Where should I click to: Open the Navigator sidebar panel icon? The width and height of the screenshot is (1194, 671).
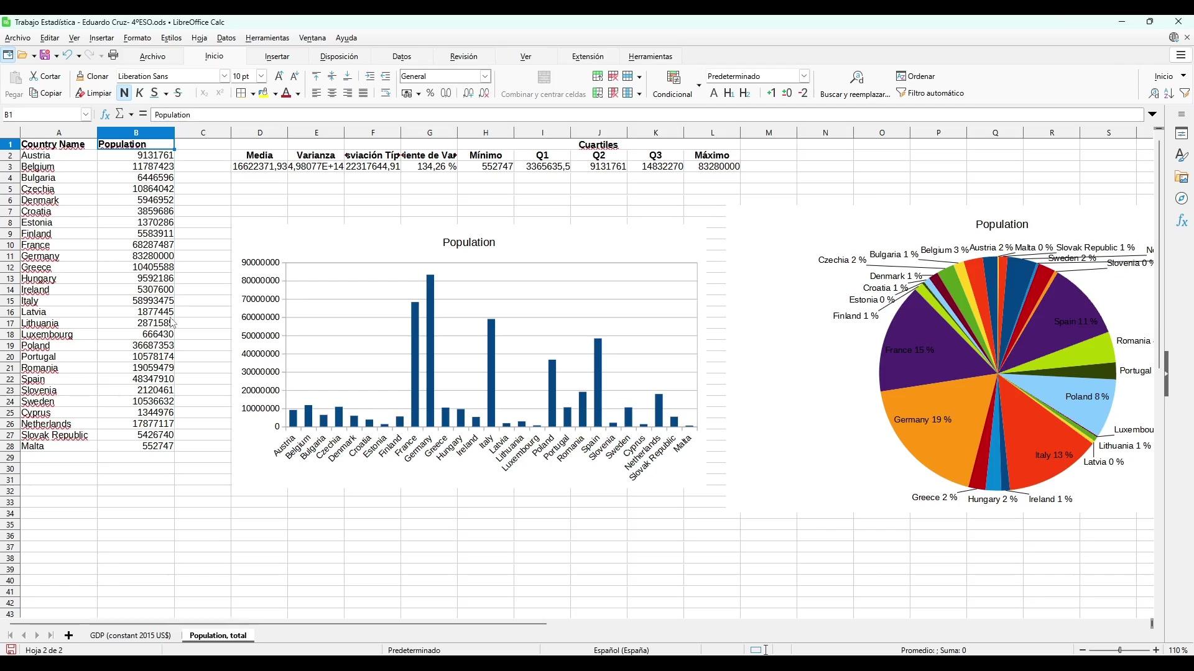(x=1182, y=199)
